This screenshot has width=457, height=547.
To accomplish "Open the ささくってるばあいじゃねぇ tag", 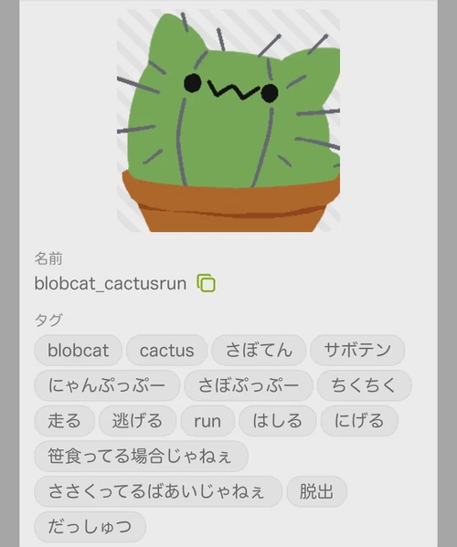I will (x=158, y=491).
